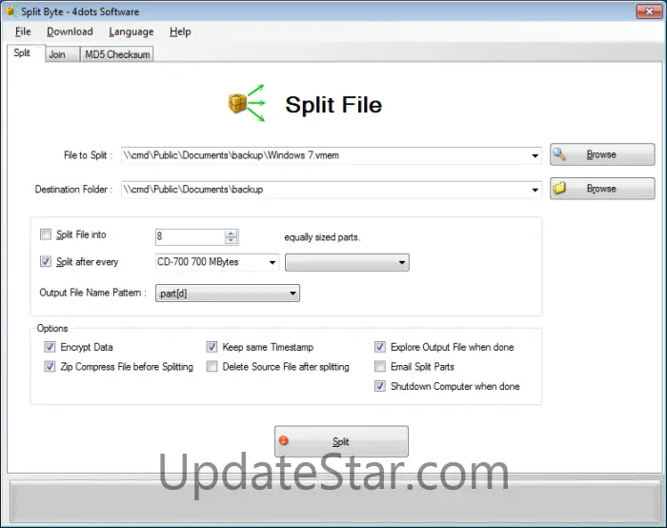Open the empty dropdown beside size preset
Image resolution: width=667 pixels, height=528 pixels.
pyautogui.click(x=347, y=262)
